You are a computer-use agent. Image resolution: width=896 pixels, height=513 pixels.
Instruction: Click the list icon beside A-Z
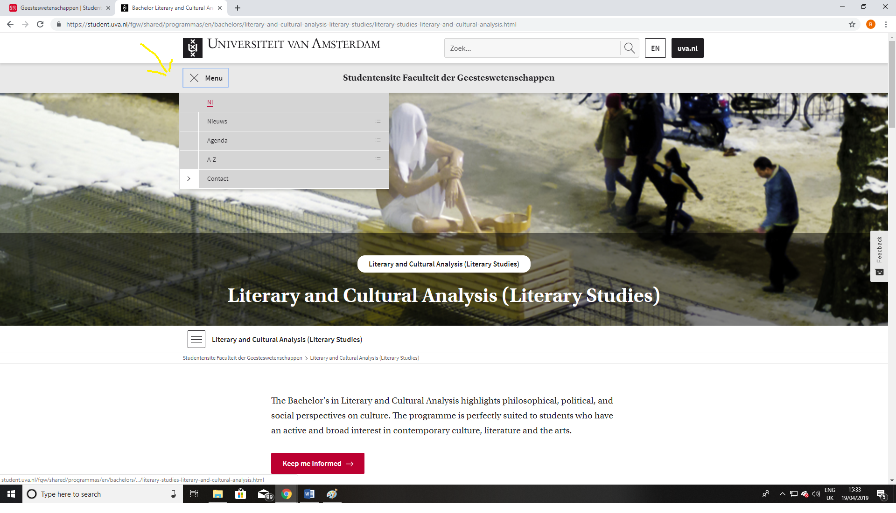[378, 159]
